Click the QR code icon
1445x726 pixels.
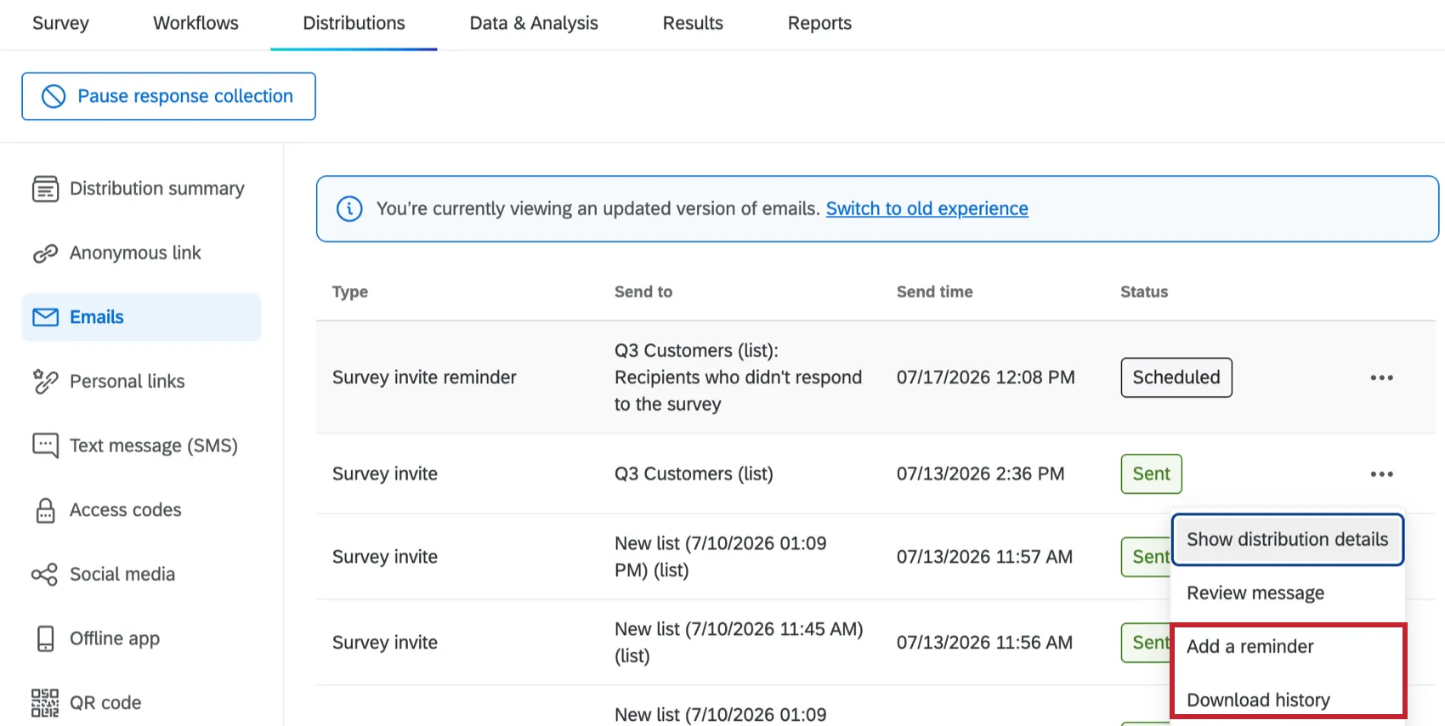pos(45,703)
